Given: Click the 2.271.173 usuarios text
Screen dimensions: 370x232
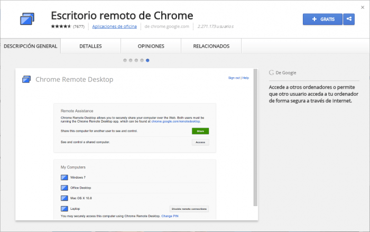Looking at the screenshot, I should [x=216, y=26].
